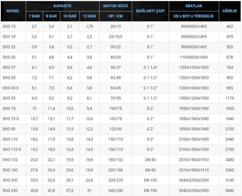Click the HP / KW subheader

click(x=115, y=16)
